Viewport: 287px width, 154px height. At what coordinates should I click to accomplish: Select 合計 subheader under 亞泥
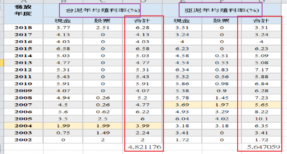[x=261, y=21]
